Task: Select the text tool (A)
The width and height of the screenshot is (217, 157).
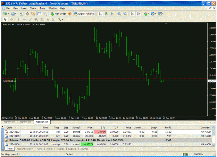Action: click(x=48, y=19)
